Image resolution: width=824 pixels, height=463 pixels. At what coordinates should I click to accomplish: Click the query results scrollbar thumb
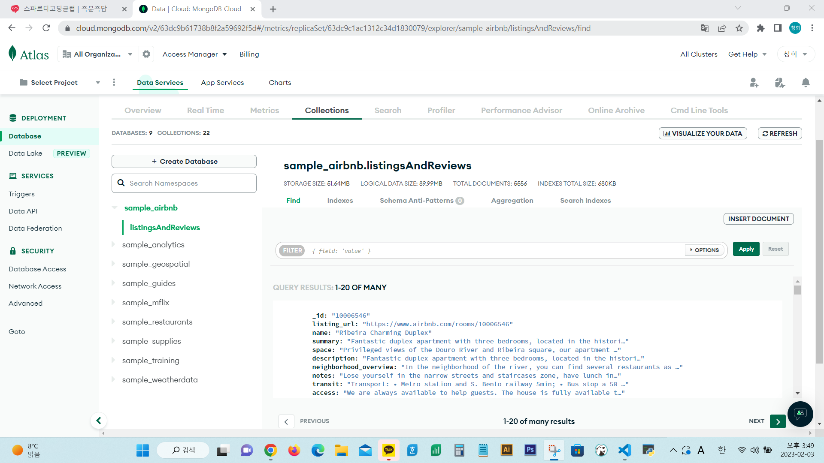[797, 290]
